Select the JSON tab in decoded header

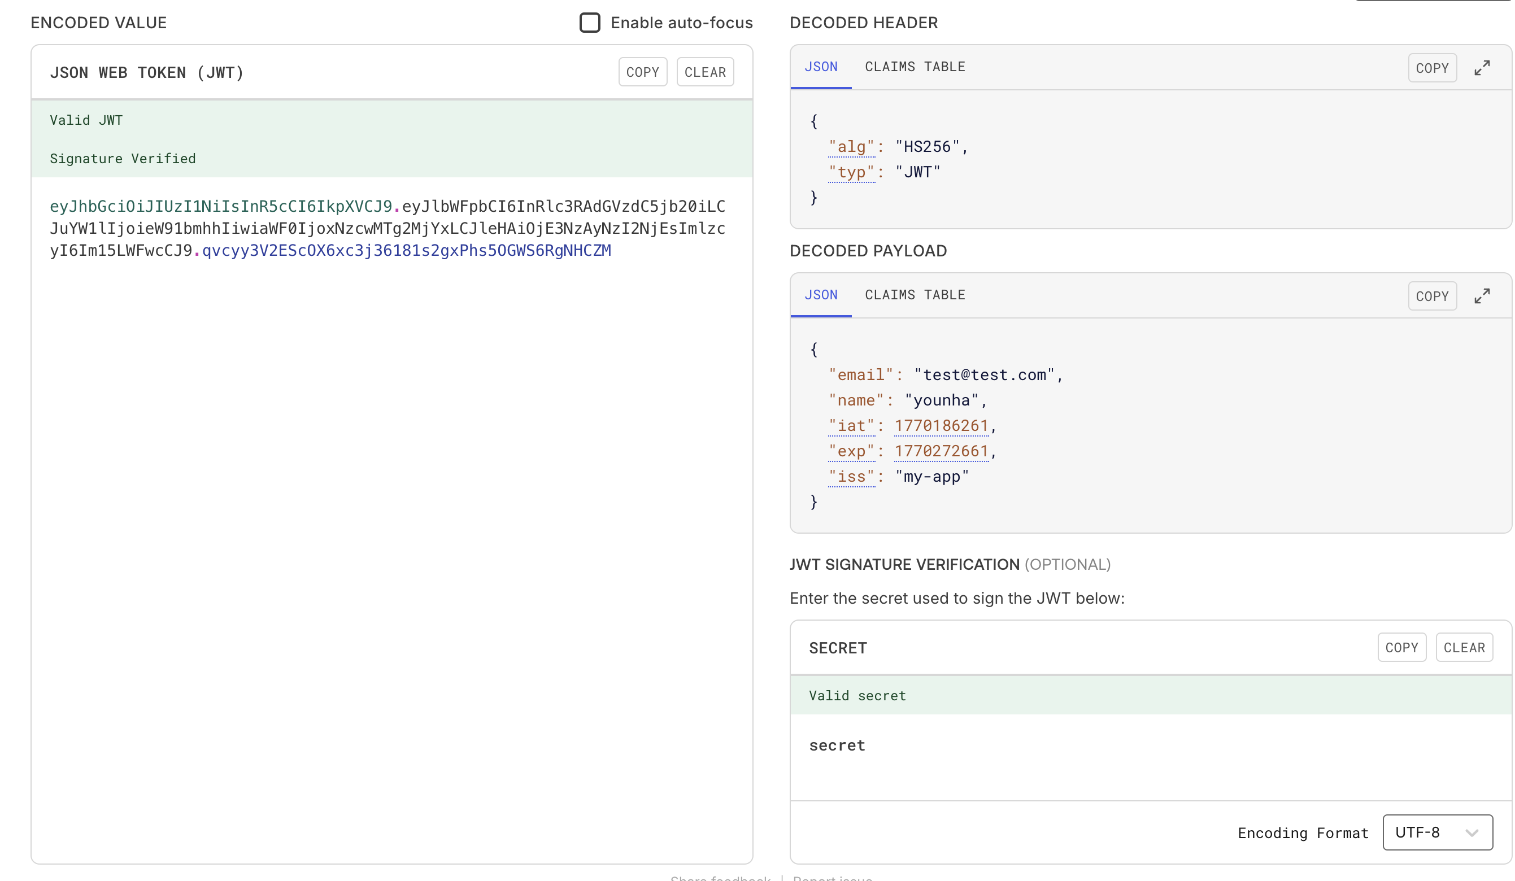point(821,67)
